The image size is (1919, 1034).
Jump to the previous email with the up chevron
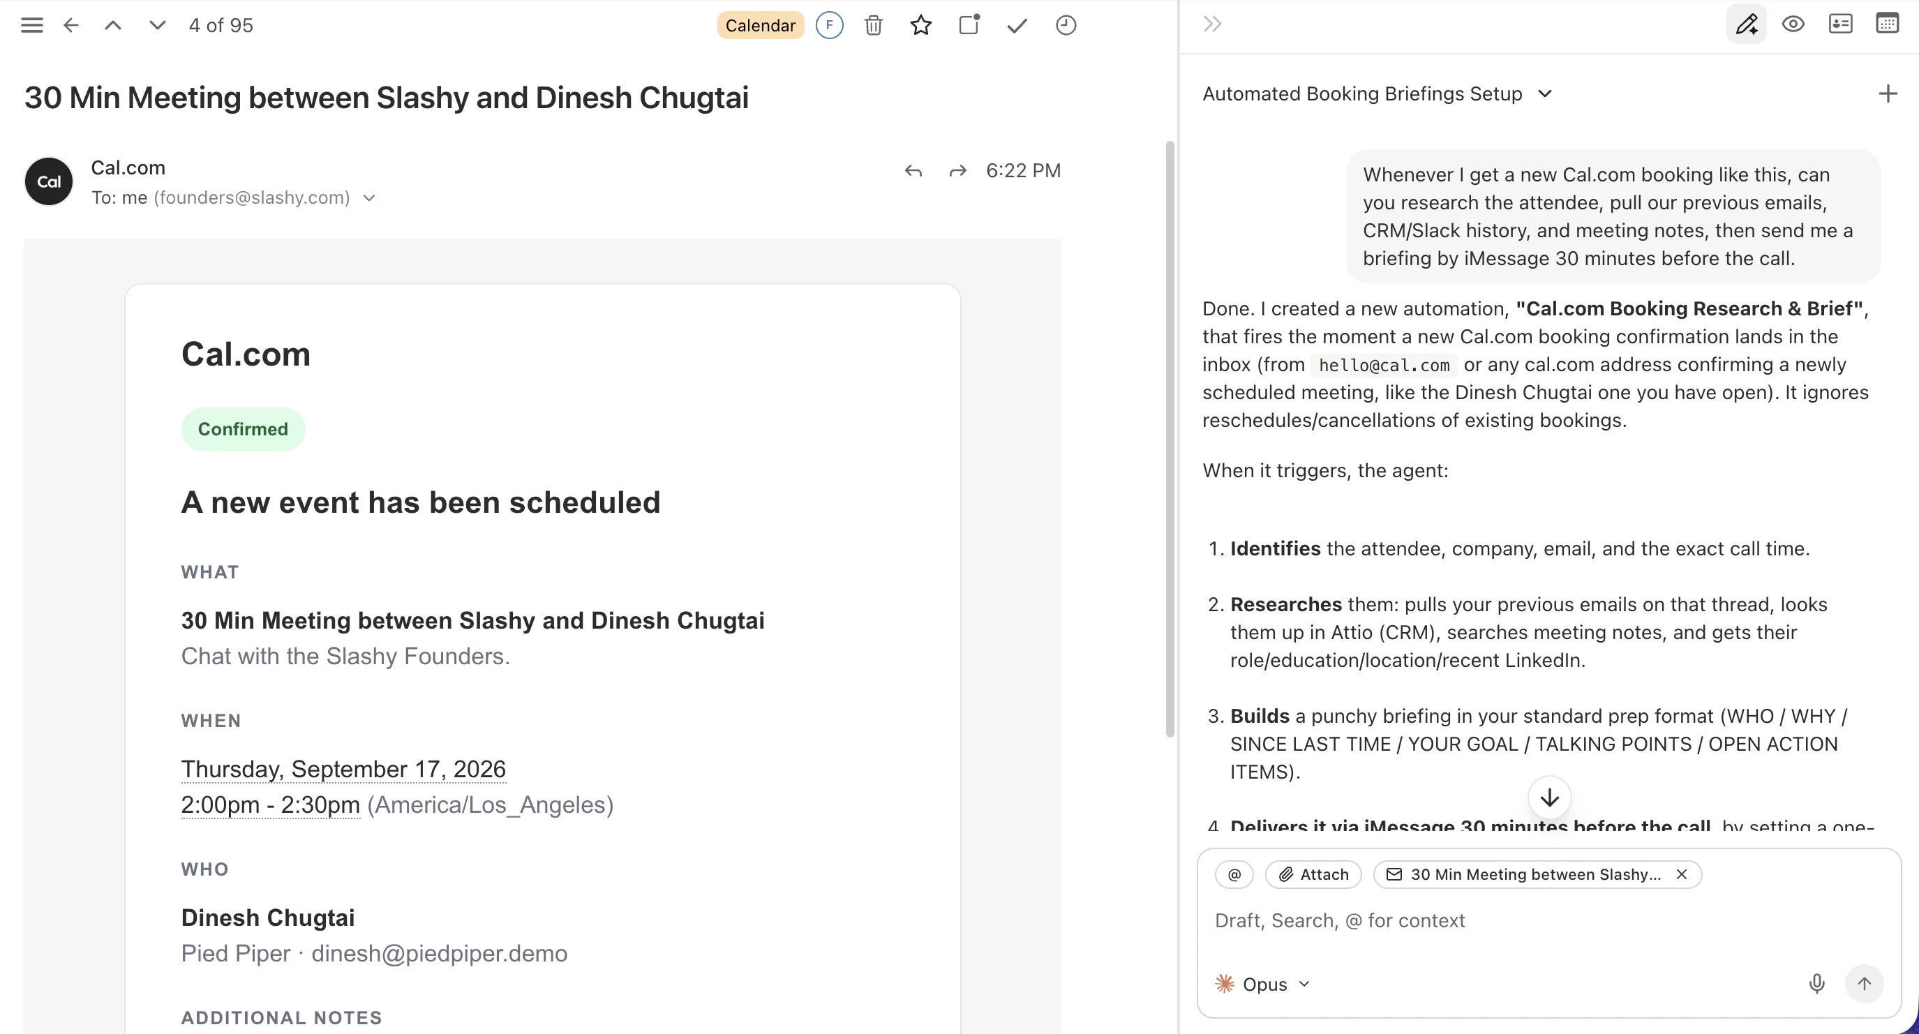click(113, 25)
